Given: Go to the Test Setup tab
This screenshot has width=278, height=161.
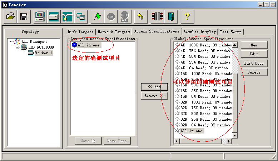Looking at the screenshot, I should [230, 32].
